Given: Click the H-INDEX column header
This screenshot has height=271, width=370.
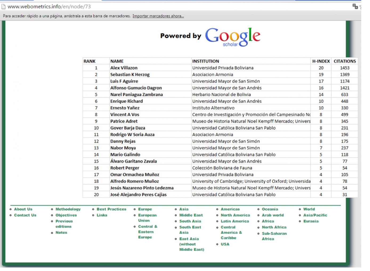Looking at the screenshot, I should point(321,61).
